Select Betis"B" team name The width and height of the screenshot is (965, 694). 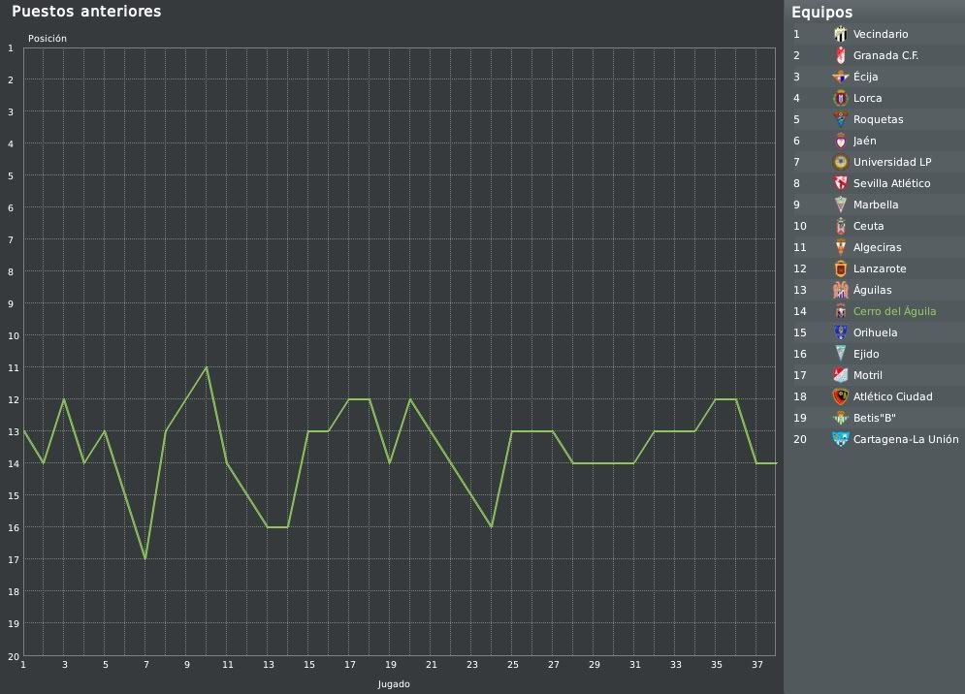[x=874, y=418]
